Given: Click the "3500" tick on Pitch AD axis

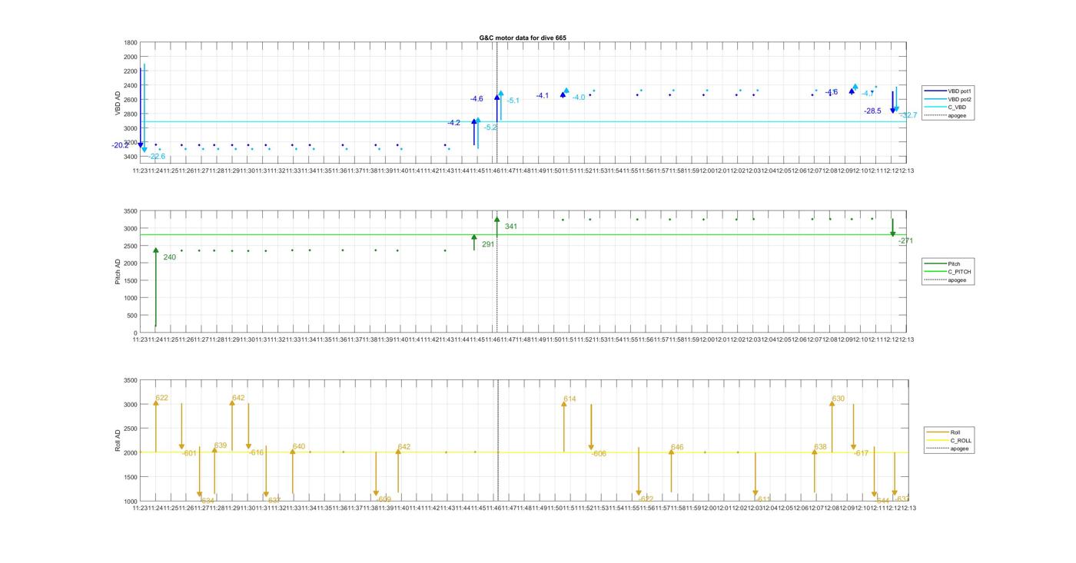Looking at the screenshot, I should [x=129, y=211].
